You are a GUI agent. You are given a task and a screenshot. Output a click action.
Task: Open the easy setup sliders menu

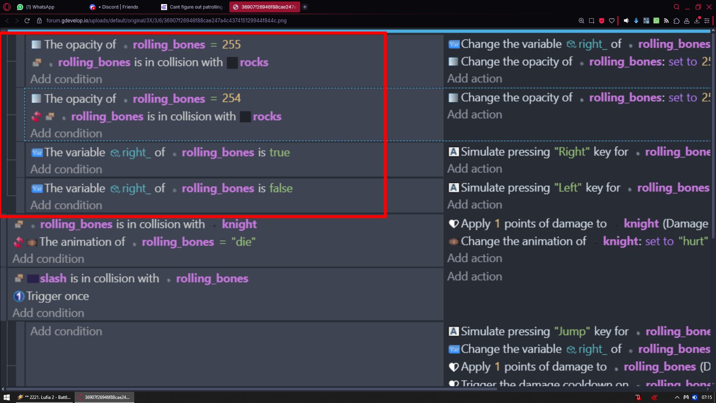pos(707,21)
